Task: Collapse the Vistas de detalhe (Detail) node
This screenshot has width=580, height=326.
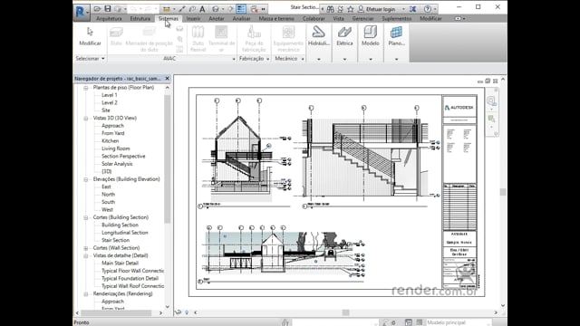Action: pyautogui.click(x=86, y=255)
